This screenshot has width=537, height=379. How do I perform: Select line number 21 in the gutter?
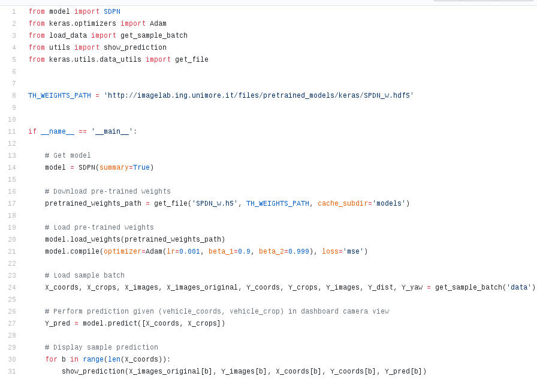tap(12, 251)
